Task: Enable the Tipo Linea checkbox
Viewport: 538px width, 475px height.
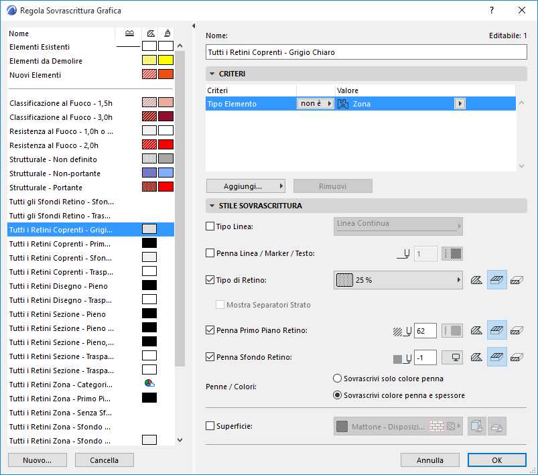Action: tap(210, 226)
